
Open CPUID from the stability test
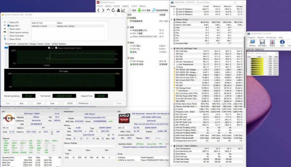[x=70, y=103]
